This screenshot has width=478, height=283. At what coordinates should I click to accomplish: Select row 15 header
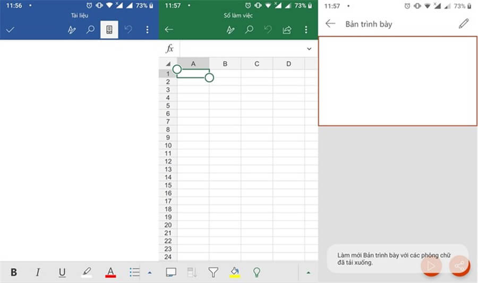pyautogui.click(x=168, y=185)
